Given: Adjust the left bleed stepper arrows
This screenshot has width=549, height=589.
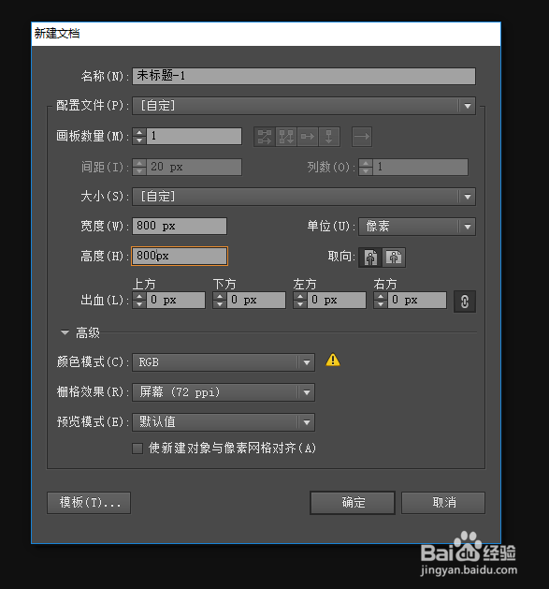Looking at the screenshot, I should (x=300, y=301).
